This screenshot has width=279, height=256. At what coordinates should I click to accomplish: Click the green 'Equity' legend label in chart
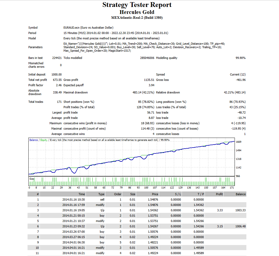(x=44, y=140)
